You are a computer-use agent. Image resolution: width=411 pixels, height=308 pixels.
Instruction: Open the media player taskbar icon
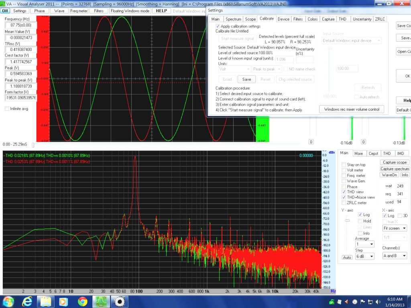64,302
